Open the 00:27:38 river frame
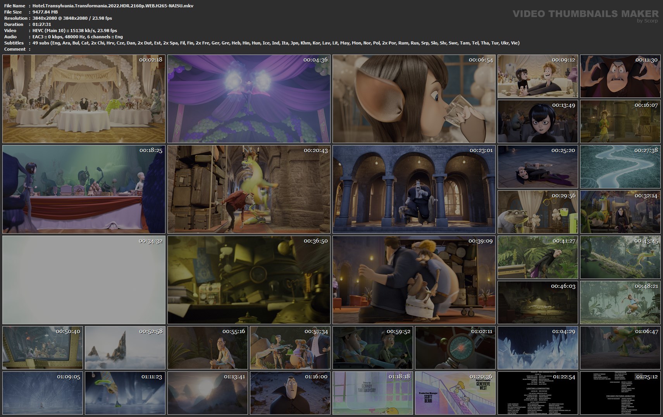 point(620,167)
